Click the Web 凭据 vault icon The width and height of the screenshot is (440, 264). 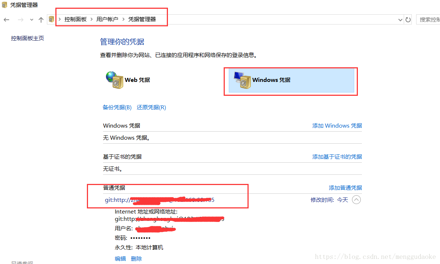(x=114, y=80)
